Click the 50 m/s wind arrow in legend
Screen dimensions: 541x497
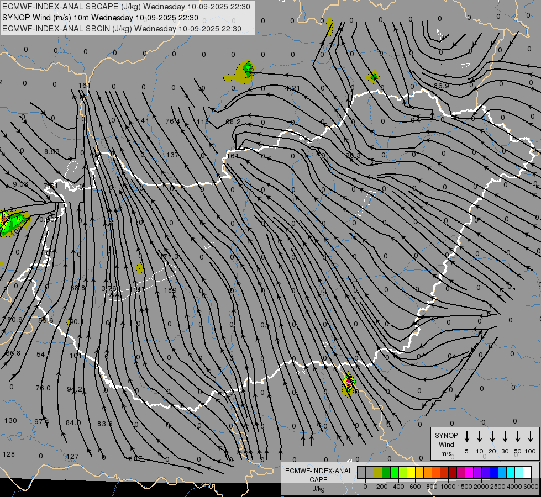point(518,437)
